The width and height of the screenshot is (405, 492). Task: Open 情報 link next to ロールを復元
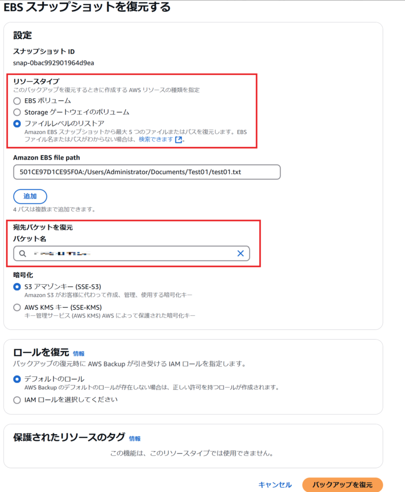click(x=79, y=353)
